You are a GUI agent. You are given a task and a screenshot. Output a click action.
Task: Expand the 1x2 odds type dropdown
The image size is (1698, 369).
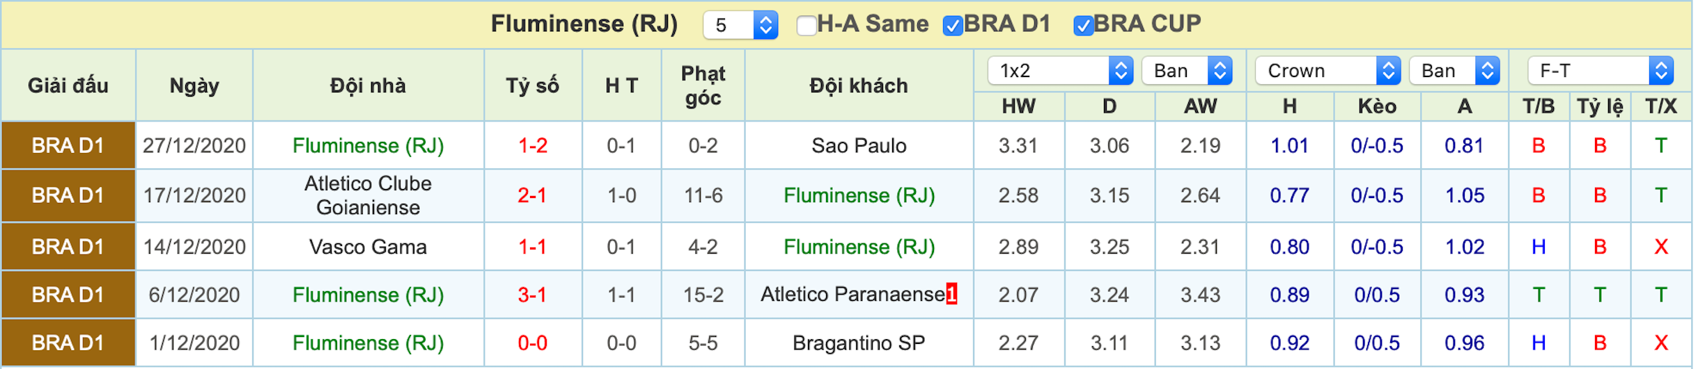click(x=1061, y=71)
